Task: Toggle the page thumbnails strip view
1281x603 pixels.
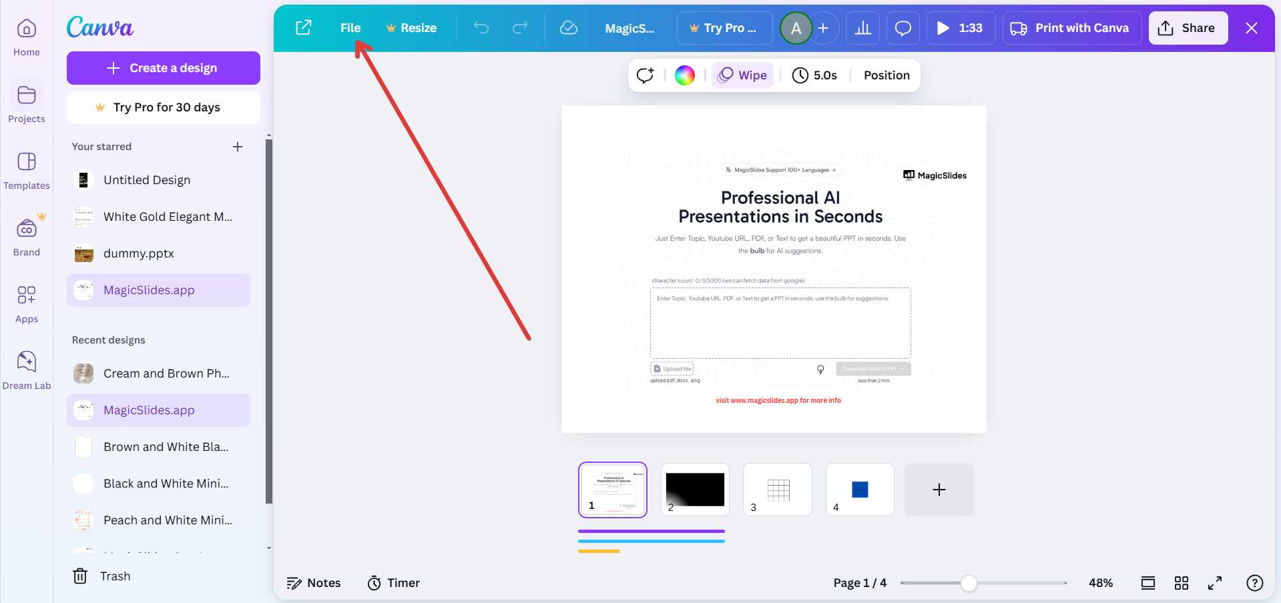Action: 1148,583
